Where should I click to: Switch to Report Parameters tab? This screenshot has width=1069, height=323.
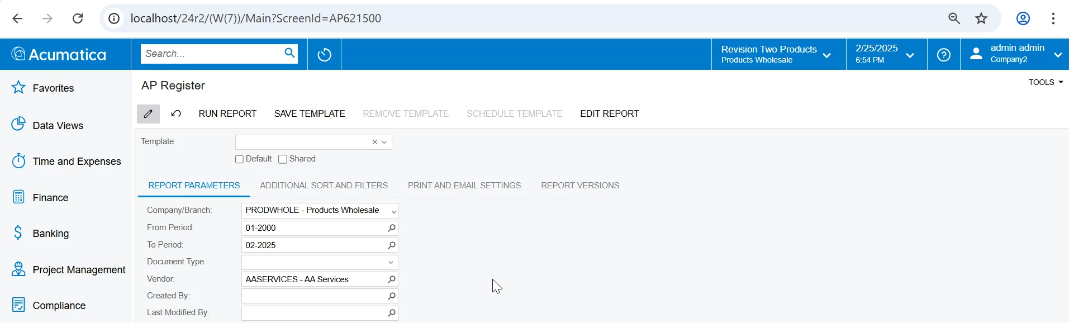[194, 186]
